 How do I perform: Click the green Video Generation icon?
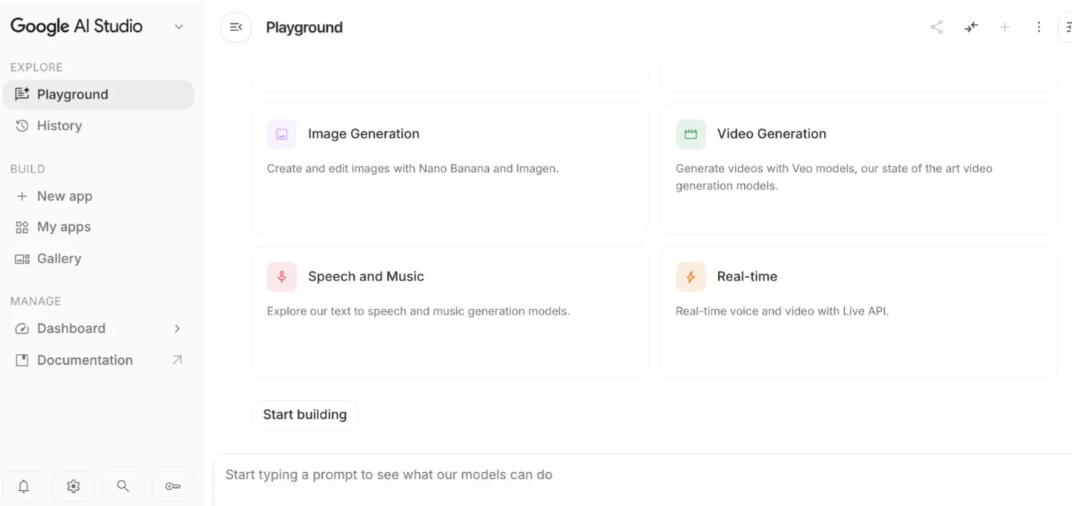click(x=690, y=134)
